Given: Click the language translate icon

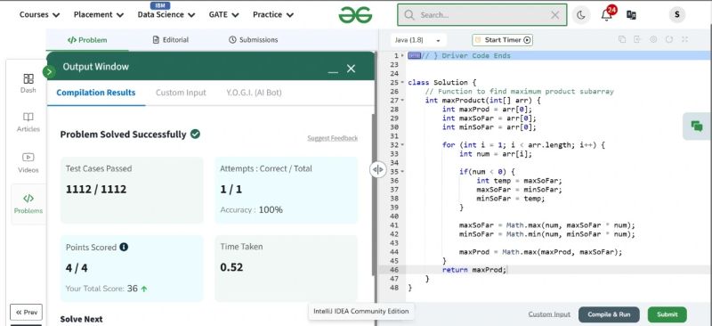Looking at the screenshot, I should click(631, 15).
